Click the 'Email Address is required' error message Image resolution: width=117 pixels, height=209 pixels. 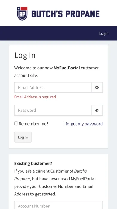(x=35, y=97)
